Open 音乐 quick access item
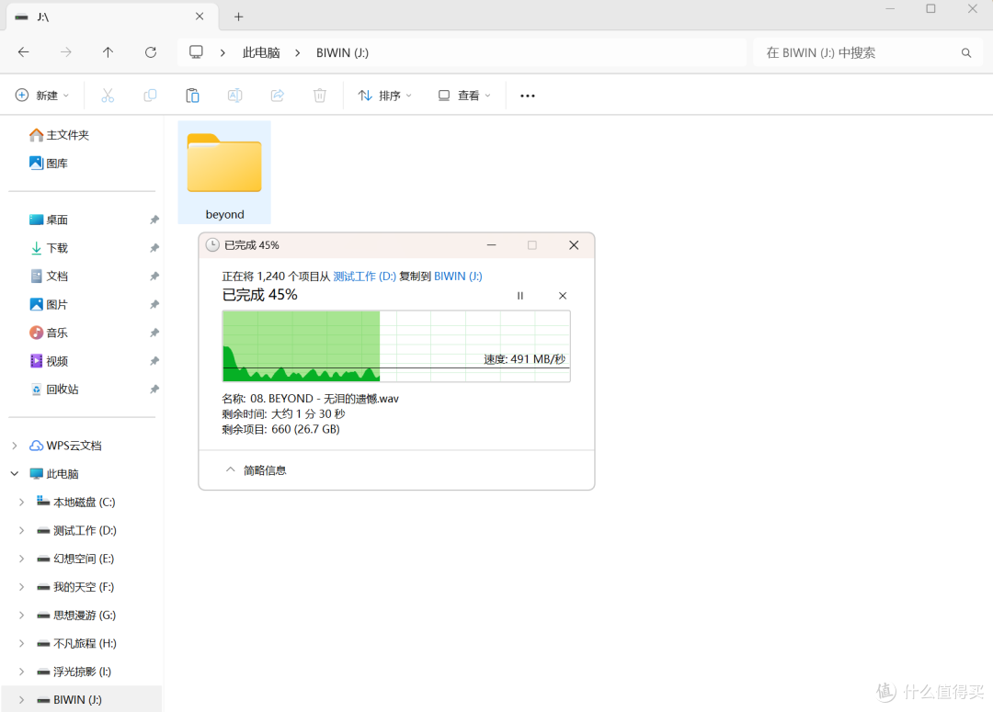Screen dimensions: 993x712 49,333
